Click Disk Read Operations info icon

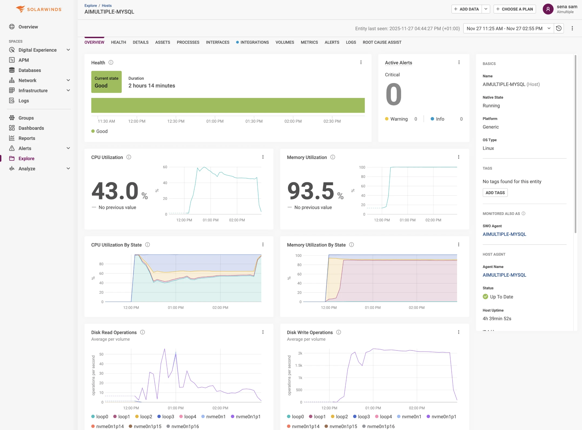click(143, 332)
